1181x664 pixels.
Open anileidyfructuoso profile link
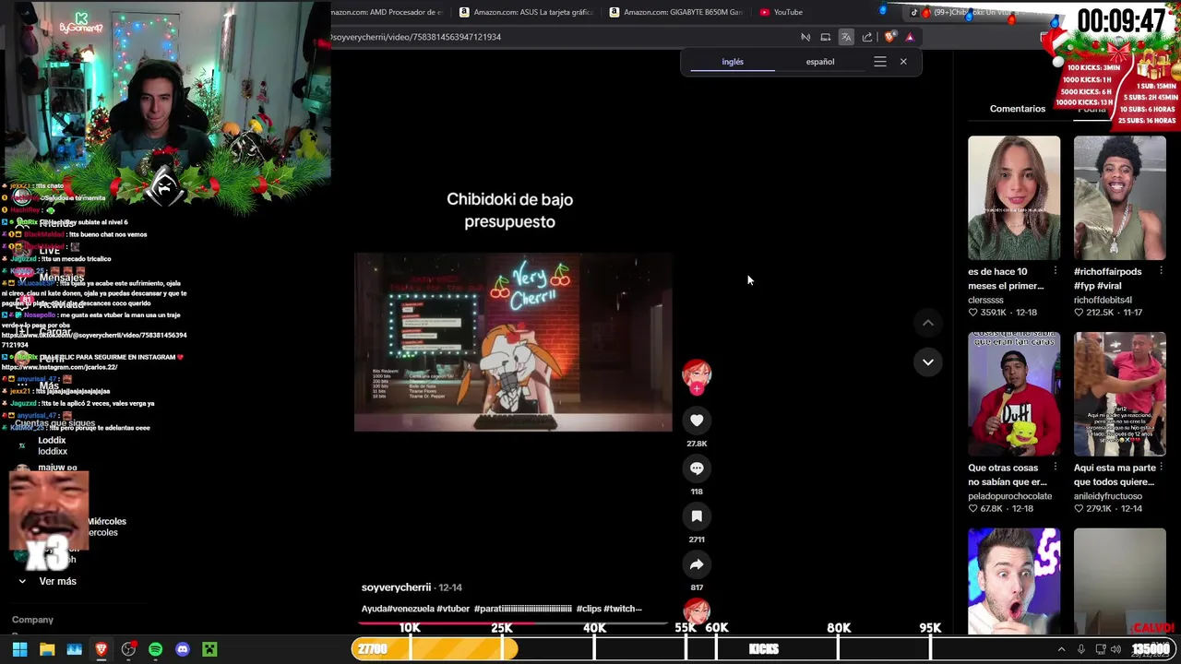tap(1107, 496)
